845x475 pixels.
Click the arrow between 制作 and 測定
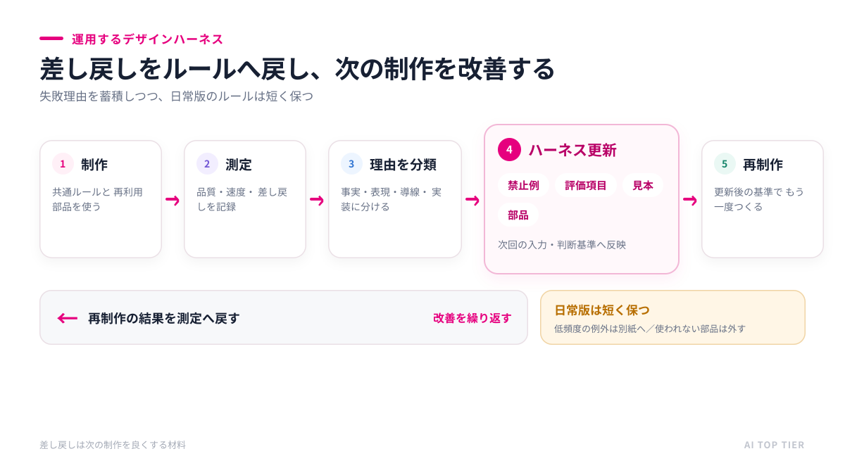coord(173,201)
